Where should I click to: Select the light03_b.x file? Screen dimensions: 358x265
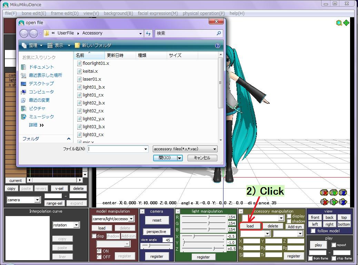coord(91,126)
